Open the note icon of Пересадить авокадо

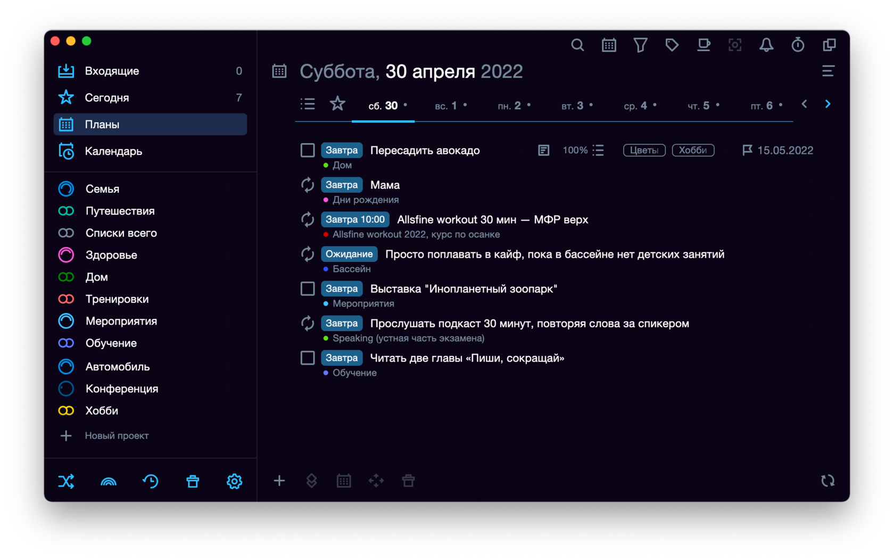pos(543,150)
